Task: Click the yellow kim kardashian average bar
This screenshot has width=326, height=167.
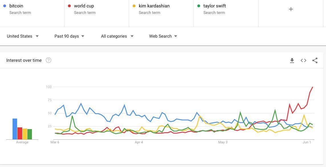Action: tap(25, 134)
